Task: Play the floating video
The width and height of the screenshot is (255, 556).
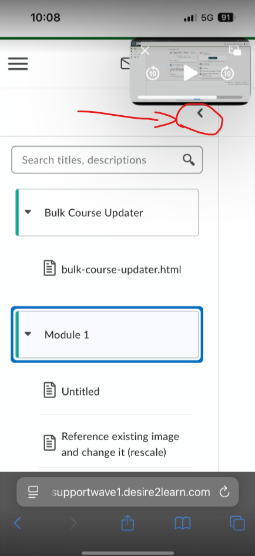Action: point(190,73)
